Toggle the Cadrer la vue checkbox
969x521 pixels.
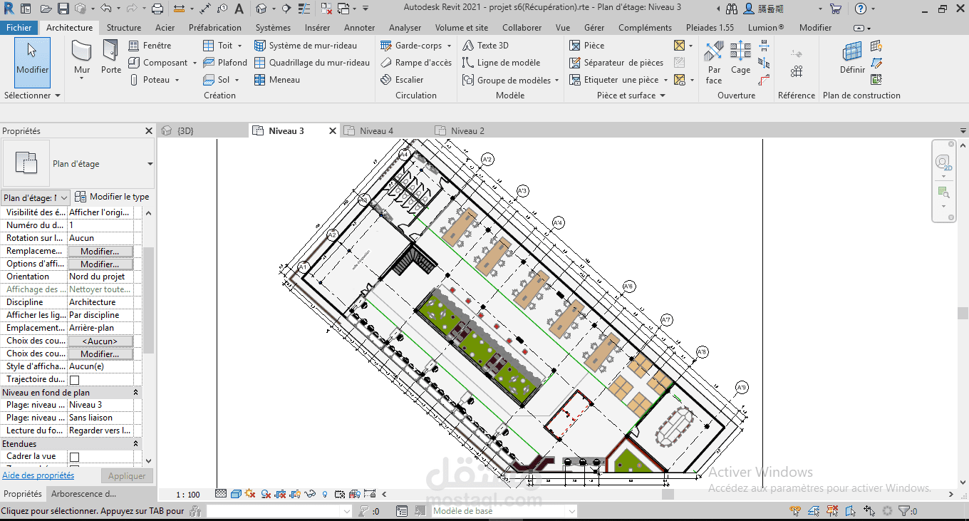click(x=74, y=457)
